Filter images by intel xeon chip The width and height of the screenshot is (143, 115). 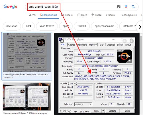12,26
